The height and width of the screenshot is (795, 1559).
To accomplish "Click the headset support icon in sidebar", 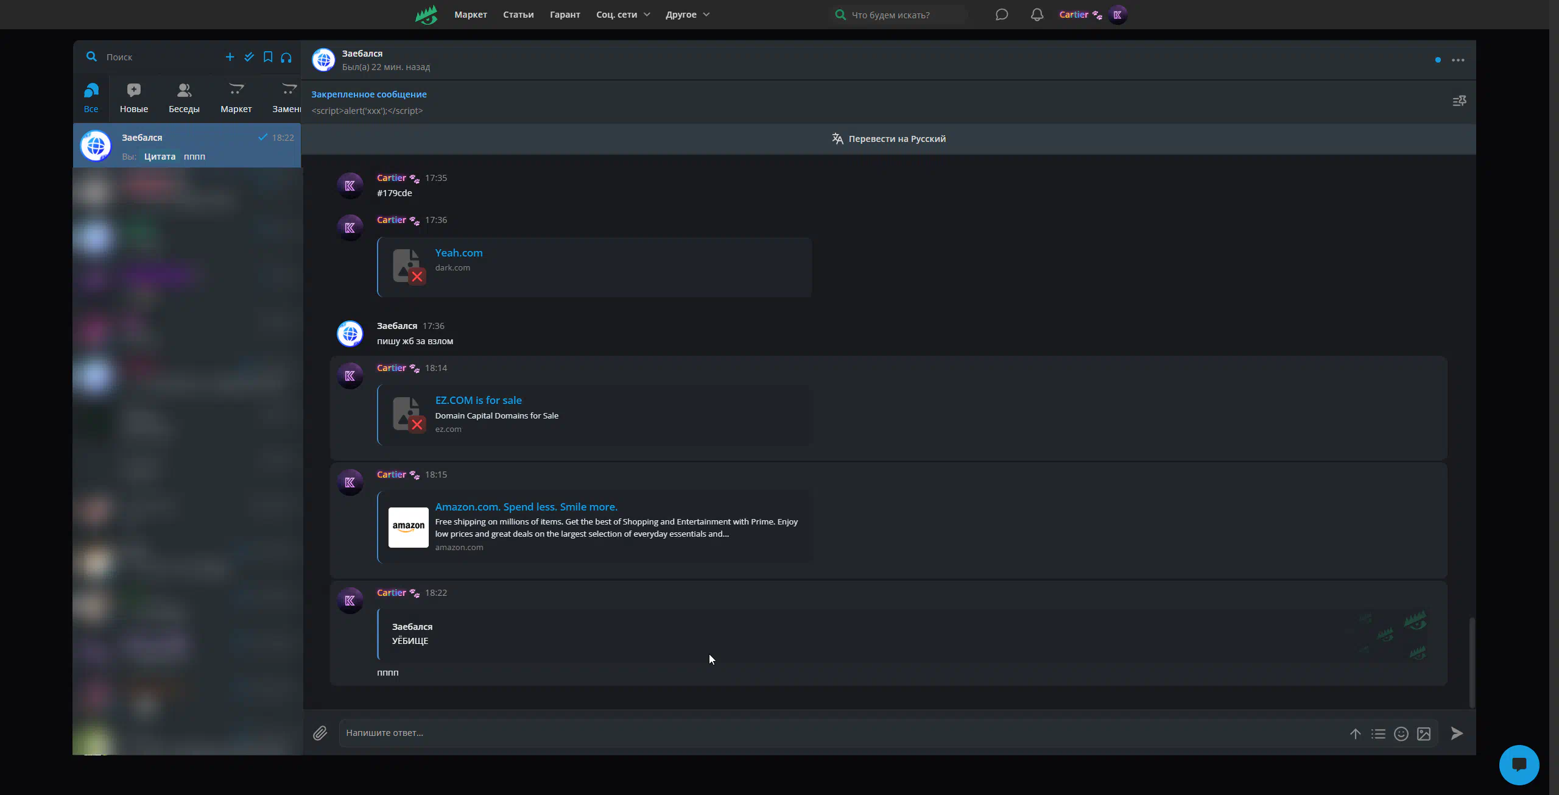I will [x=286, y=57].
